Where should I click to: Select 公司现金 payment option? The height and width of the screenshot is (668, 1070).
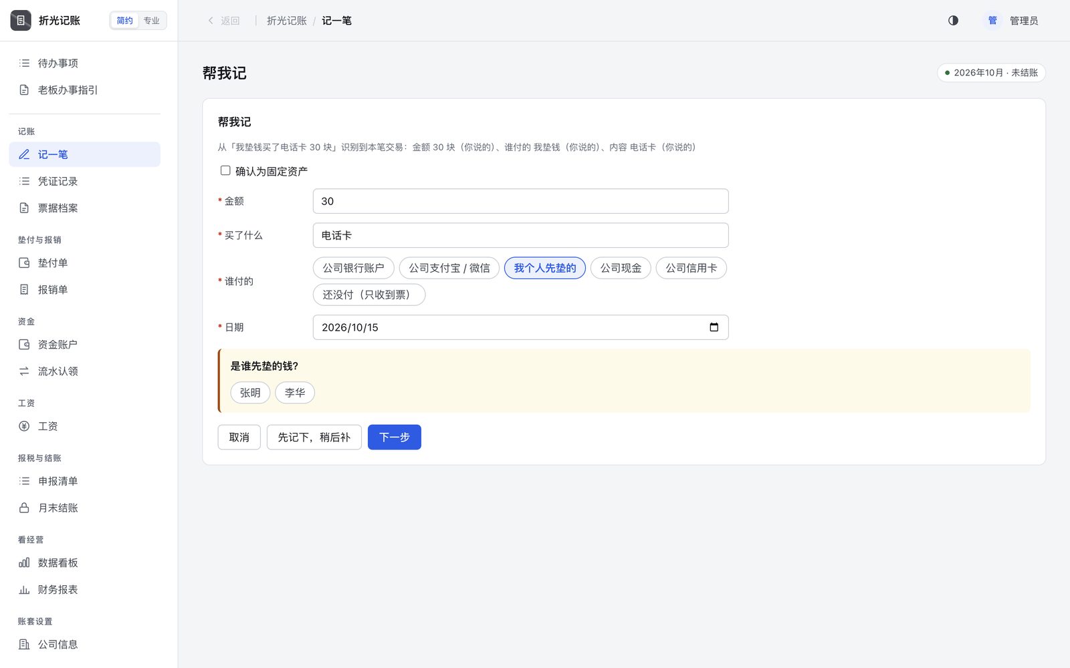click(x=621, y=268)
